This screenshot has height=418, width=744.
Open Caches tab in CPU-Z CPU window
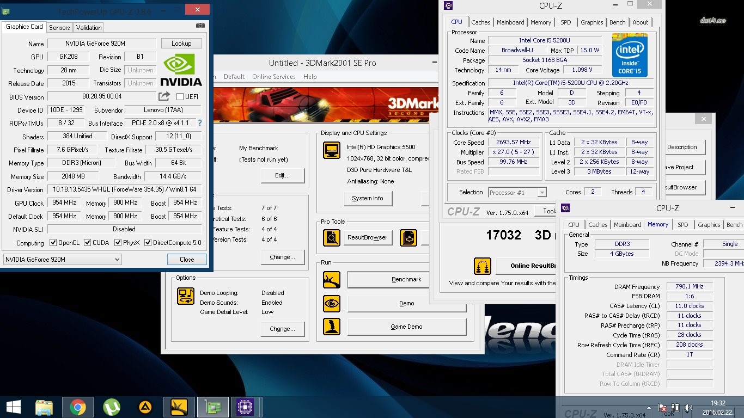pos(481,22)
